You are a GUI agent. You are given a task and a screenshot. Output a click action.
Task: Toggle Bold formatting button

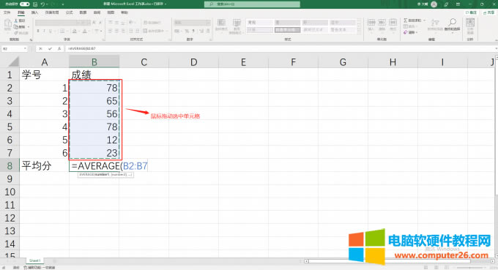[x=38, y=31]
